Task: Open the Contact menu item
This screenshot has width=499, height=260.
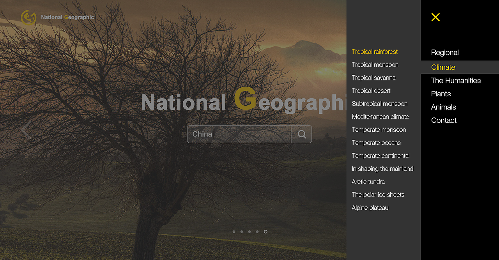Action: pos(444,120)
